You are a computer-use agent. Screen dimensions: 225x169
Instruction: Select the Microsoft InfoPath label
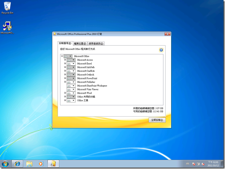(86, 68)
